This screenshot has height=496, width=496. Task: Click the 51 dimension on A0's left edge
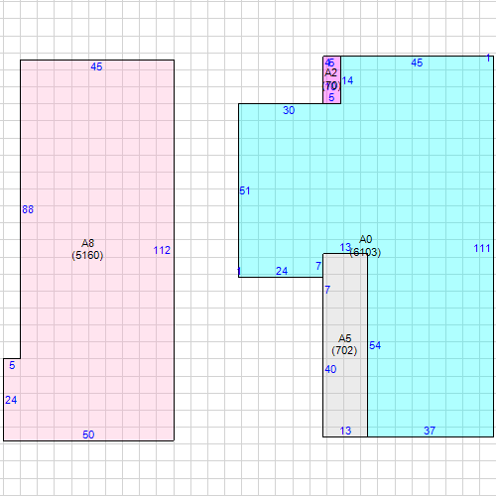pos(245,190)
